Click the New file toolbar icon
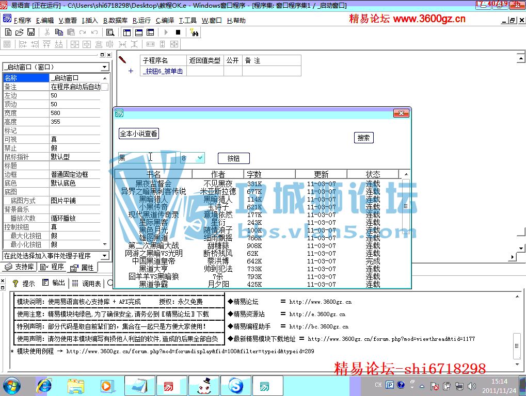 coord(8,32)
